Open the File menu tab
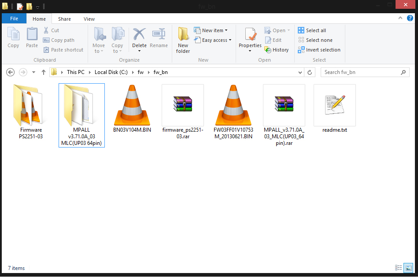This screenshot has height=277, width=418. (14, 18)
